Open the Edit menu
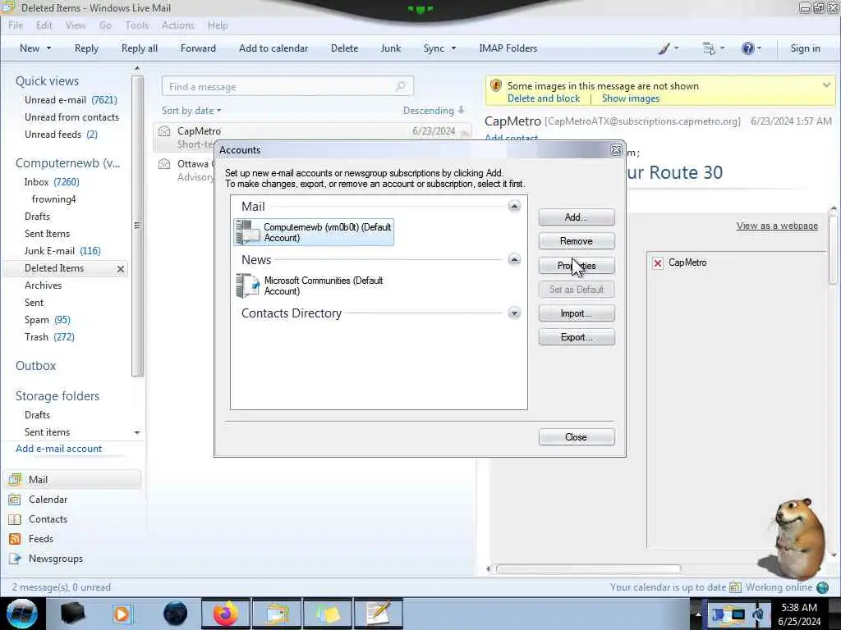841x630 pixels. pyautogui.click(x=44, y=25)
